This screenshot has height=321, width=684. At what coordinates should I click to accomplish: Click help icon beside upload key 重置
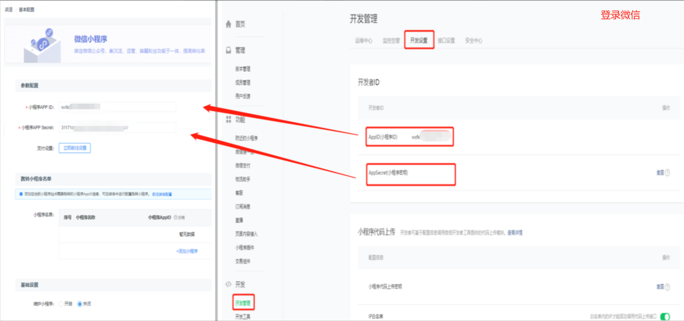tap(668, 287)
